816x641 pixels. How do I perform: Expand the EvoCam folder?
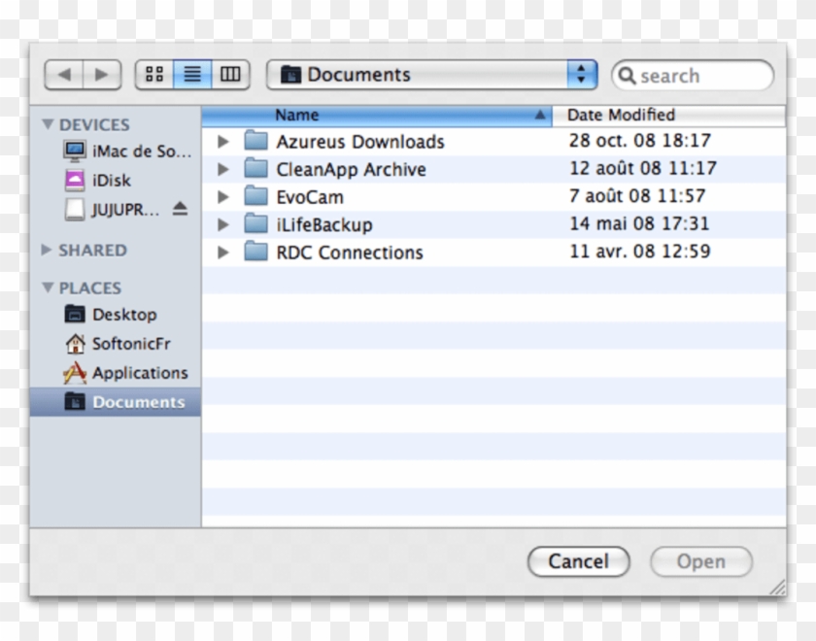tap(223, 196)
